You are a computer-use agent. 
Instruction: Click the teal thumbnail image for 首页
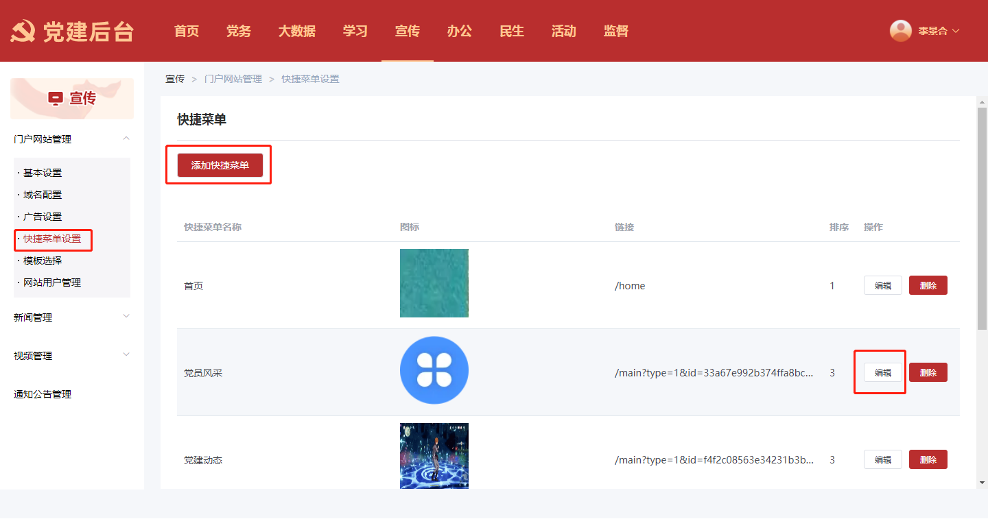[x=434, y=283]
